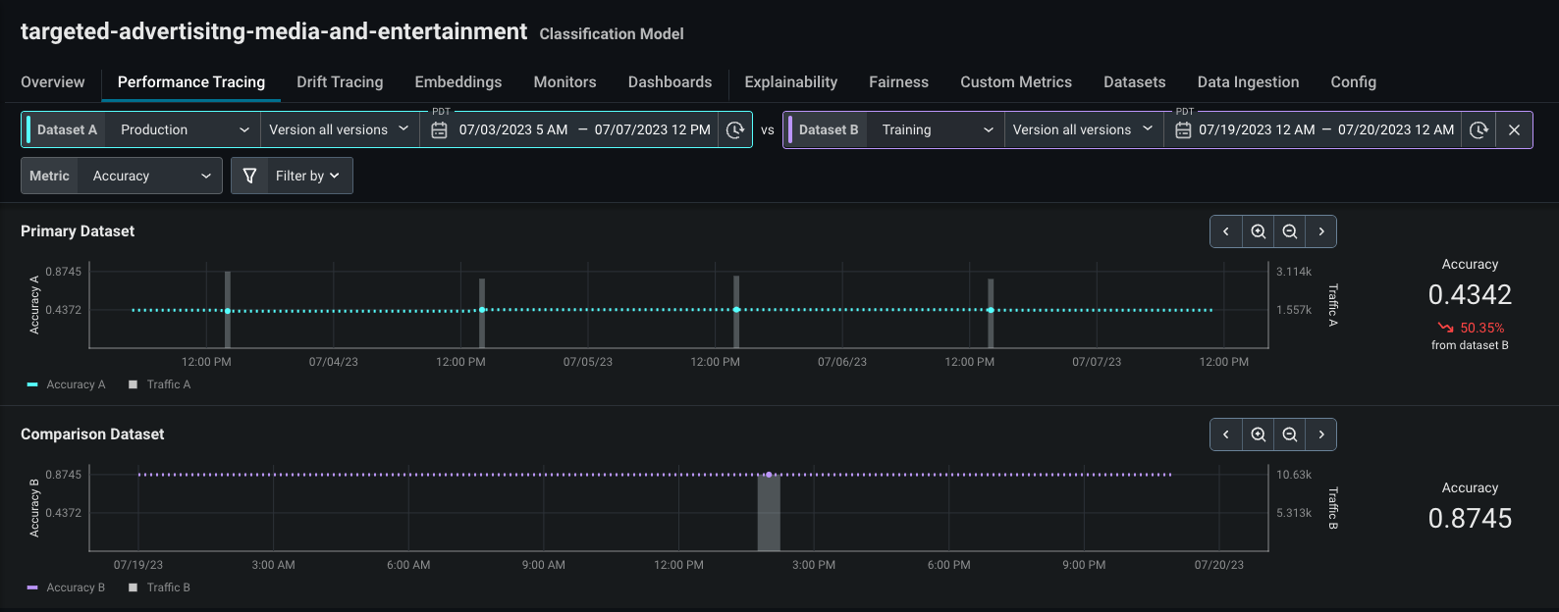Pan the Comparison Dataset chart right

tap(1321, 434)
